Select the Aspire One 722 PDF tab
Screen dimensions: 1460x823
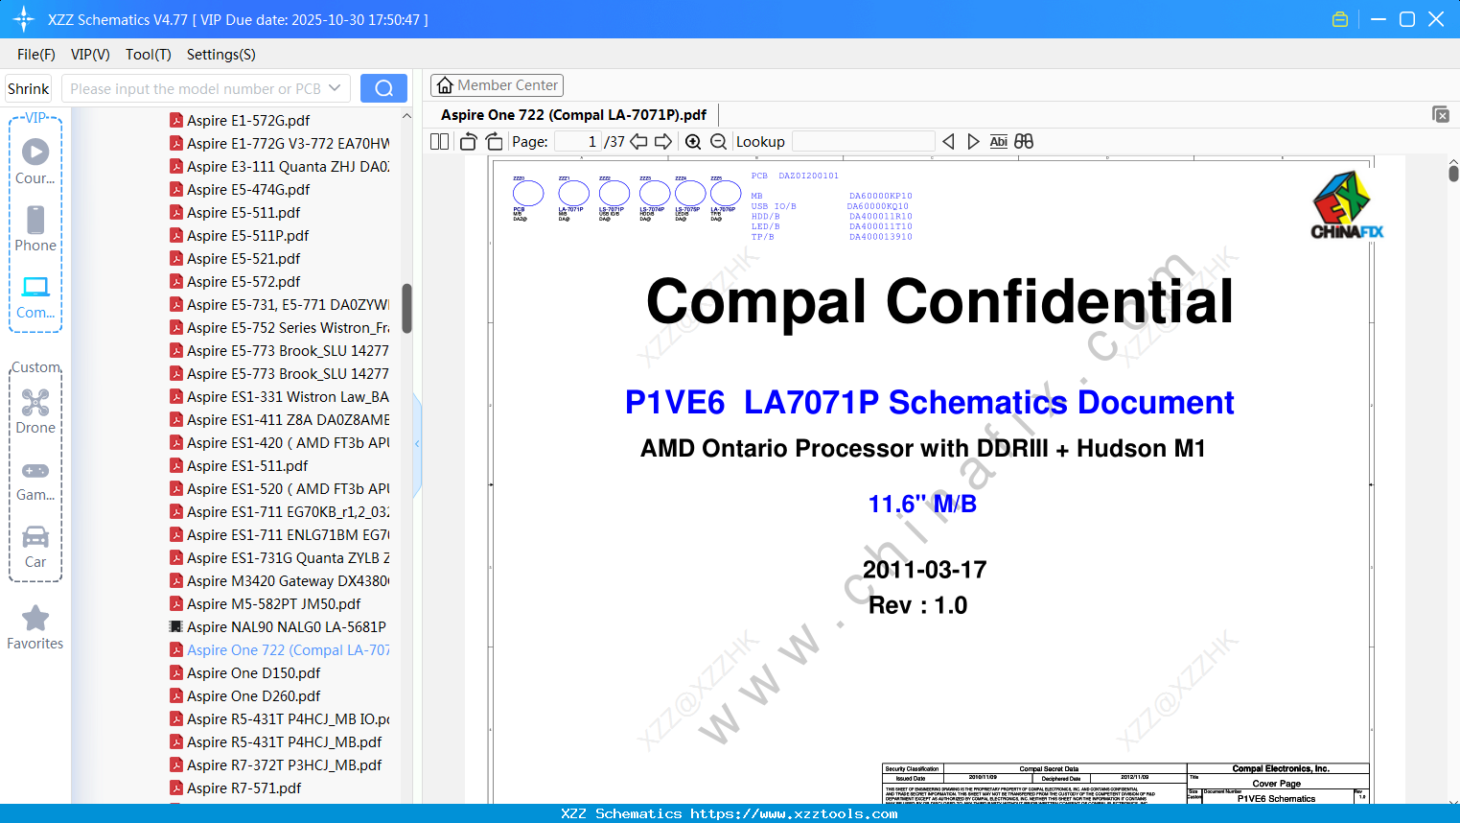pos(573,115)
